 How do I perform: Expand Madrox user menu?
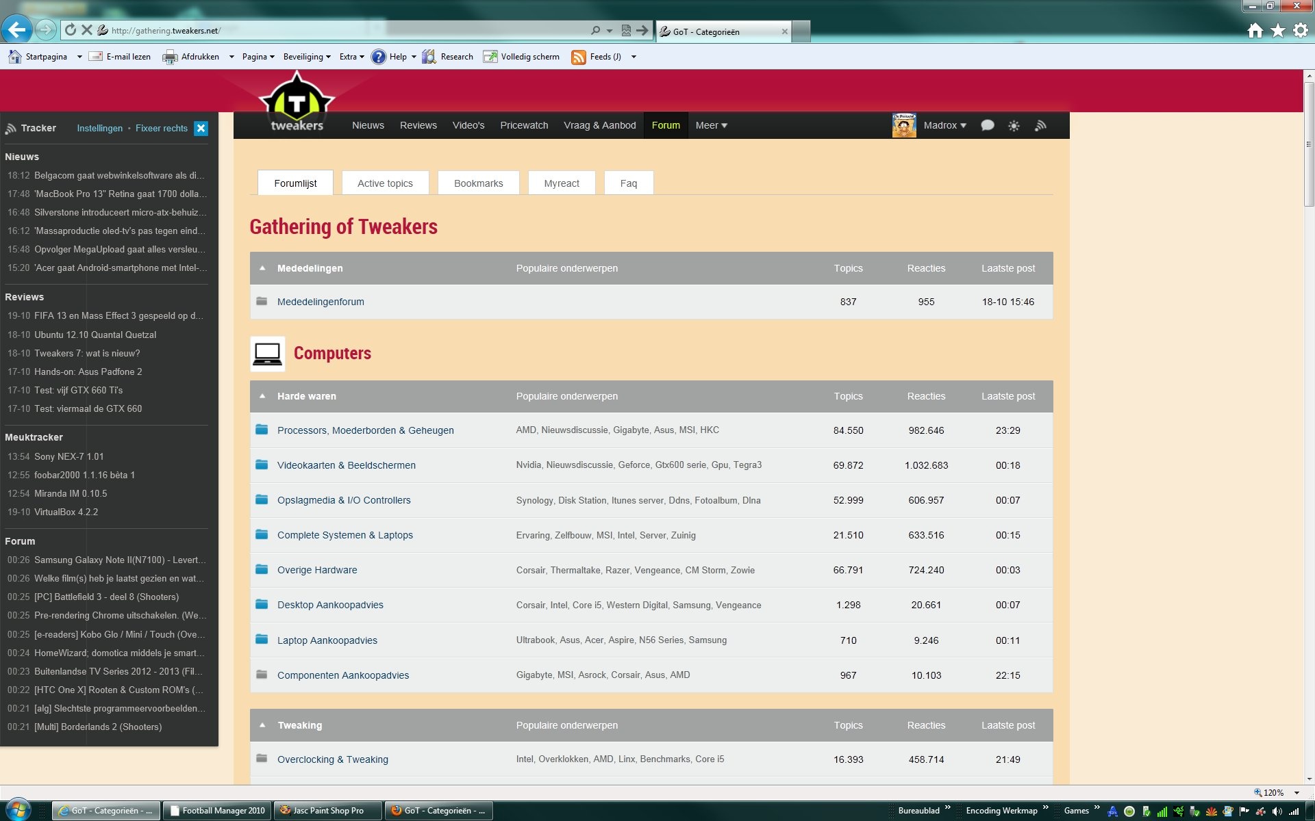[944, 125]
